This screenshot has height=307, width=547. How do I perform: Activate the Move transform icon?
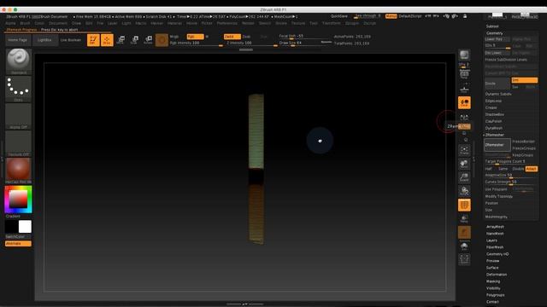pos(121,40)
